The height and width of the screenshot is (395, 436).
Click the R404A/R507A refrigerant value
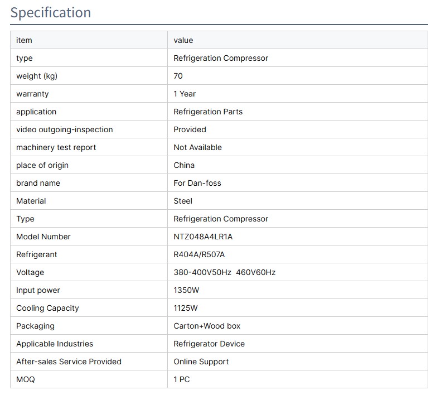pos(199,254)
